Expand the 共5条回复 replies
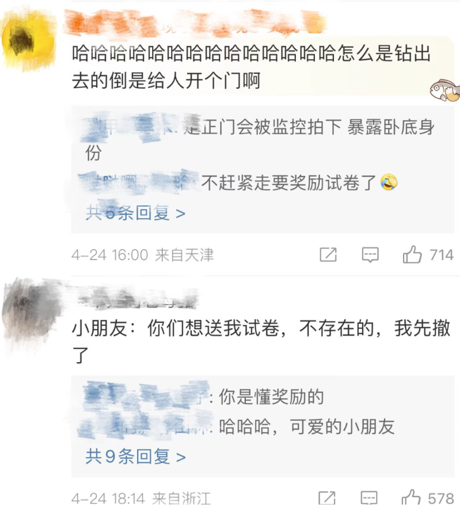The width and height of the screenshot is (460, 508). [x=135, y=213]
